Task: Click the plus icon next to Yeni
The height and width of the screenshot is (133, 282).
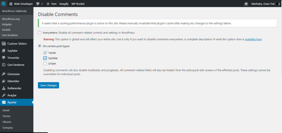Action: click(48, 4)
